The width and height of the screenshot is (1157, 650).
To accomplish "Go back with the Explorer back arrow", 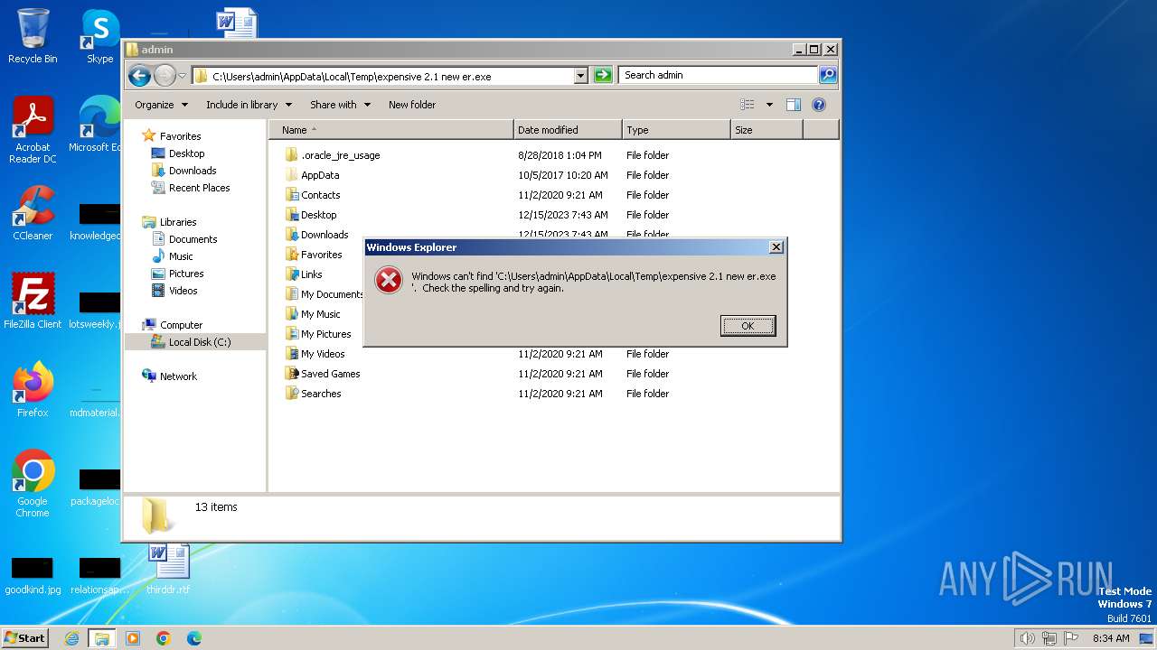I will 139,76.
